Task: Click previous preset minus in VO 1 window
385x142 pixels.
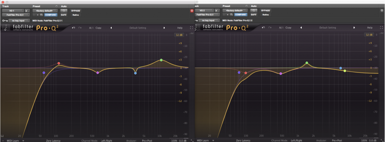Action: point(34,15)
